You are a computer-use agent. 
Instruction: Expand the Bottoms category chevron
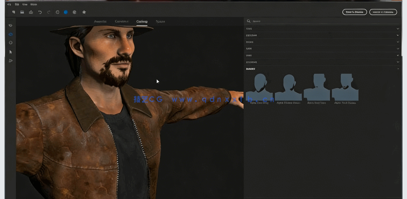coord(397,35)
